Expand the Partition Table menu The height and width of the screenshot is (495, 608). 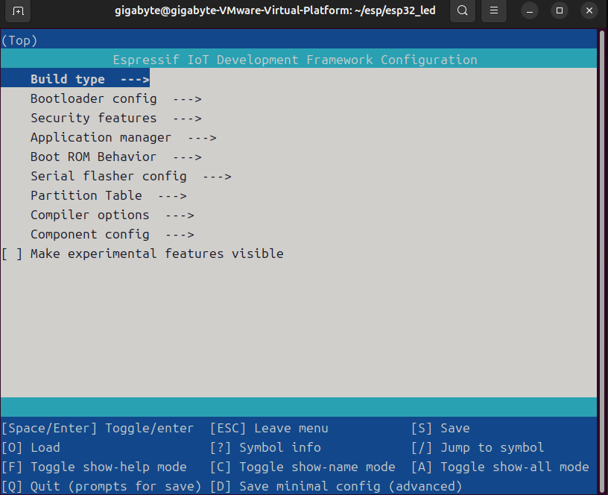[86, 195]
